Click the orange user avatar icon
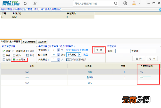This screenshot has width=161, height=108. pyautogui.click(x=134, y=3)
